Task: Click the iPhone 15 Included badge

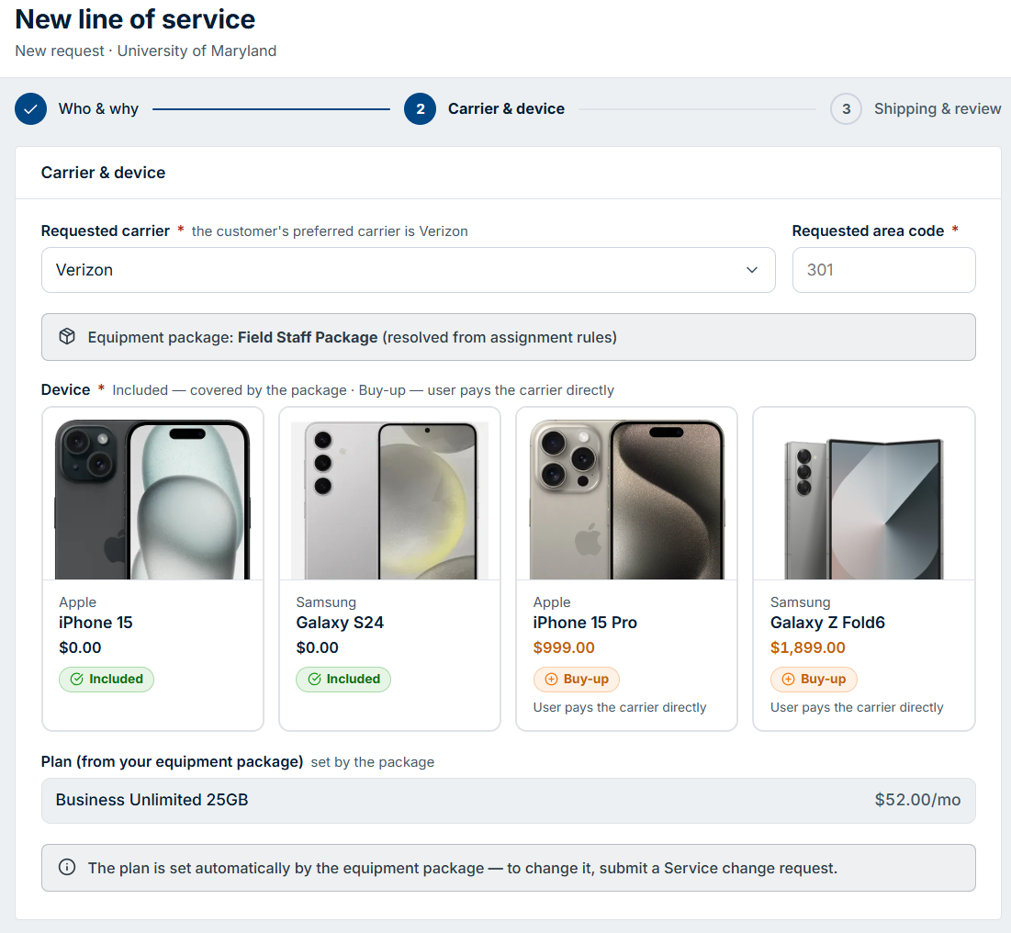Action: click(x=107, y=679)
